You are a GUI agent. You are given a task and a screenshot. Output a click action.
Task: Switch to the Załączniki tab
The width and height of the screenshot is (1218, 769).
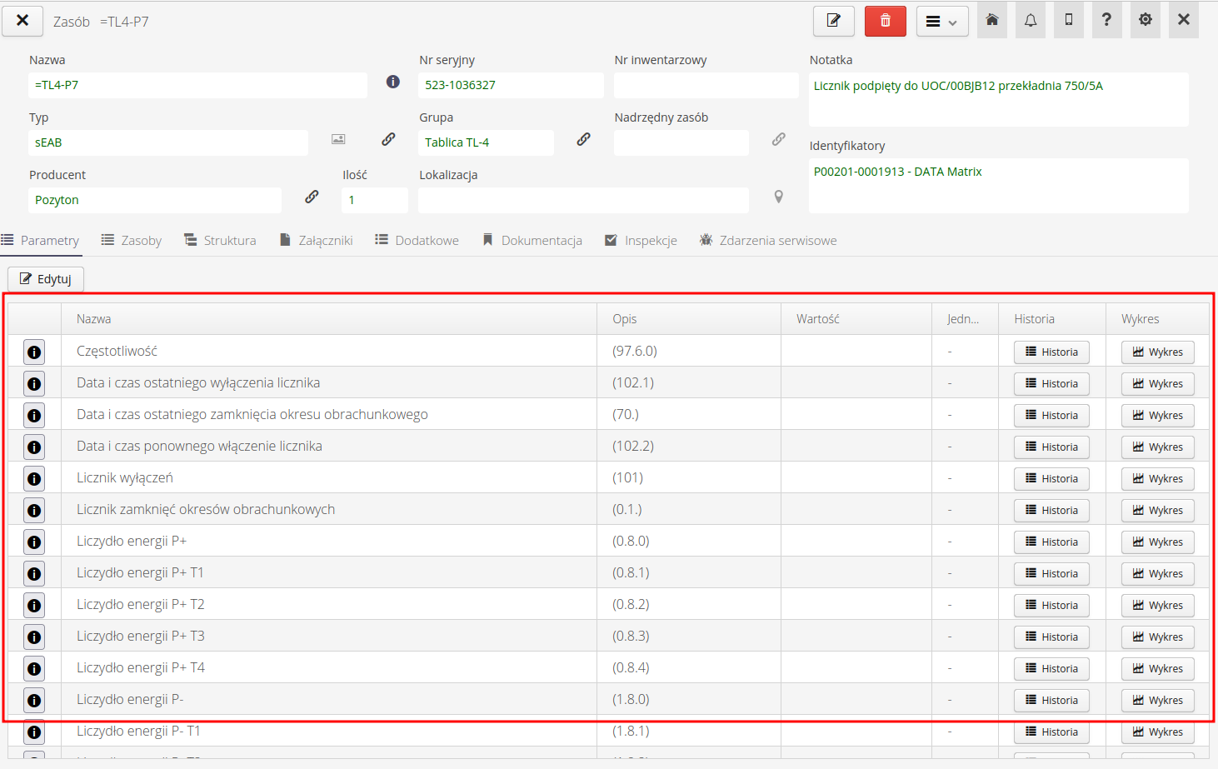tap(317, 241)
